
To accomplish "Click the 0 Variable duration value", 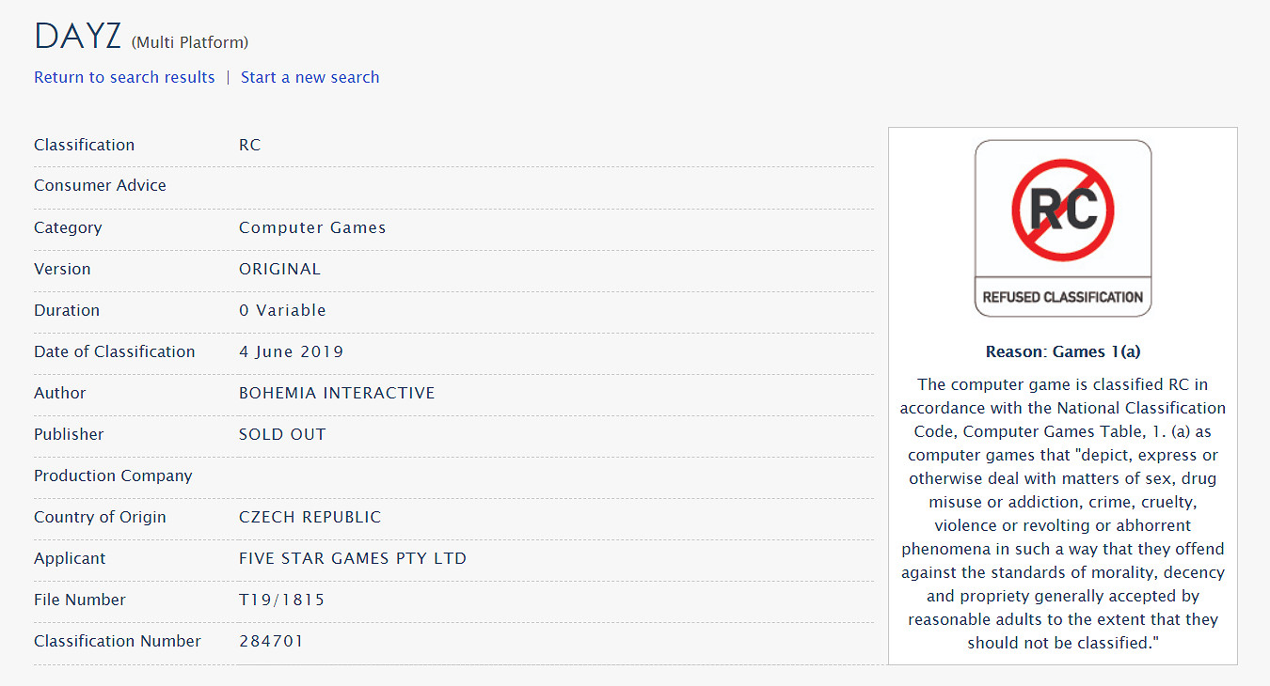I will pos(282,310).
